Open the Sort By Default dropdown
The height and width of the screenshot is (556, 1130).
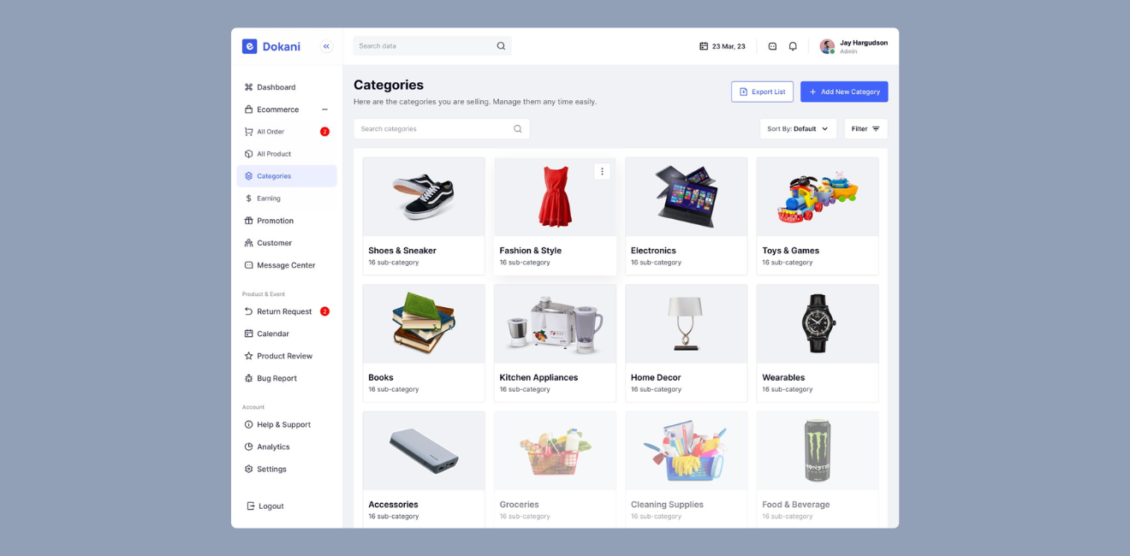(798, 128)
